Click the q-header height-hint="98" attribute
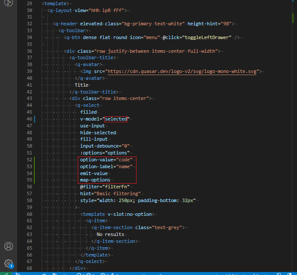This screenshot has height=275, width=297. click(209, 24)
